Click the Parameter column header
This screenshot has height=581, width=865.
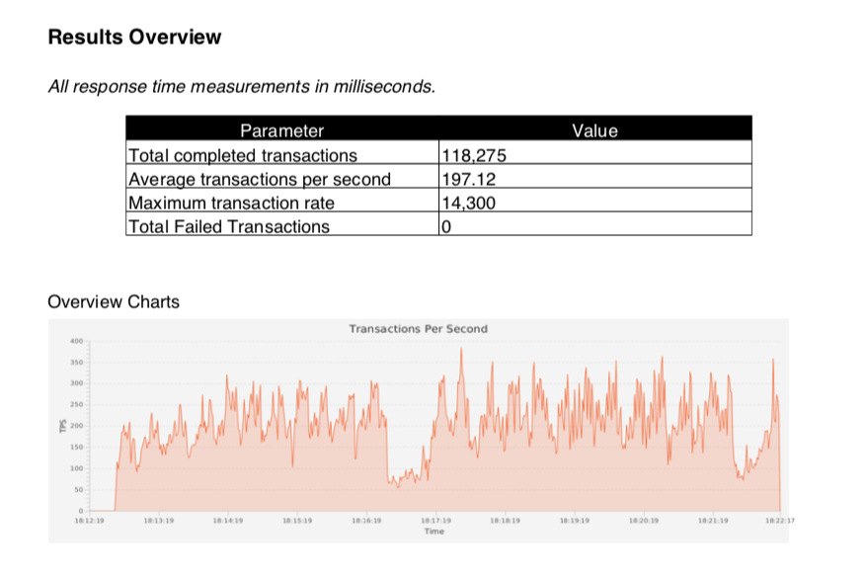click(x=281, y=130)
